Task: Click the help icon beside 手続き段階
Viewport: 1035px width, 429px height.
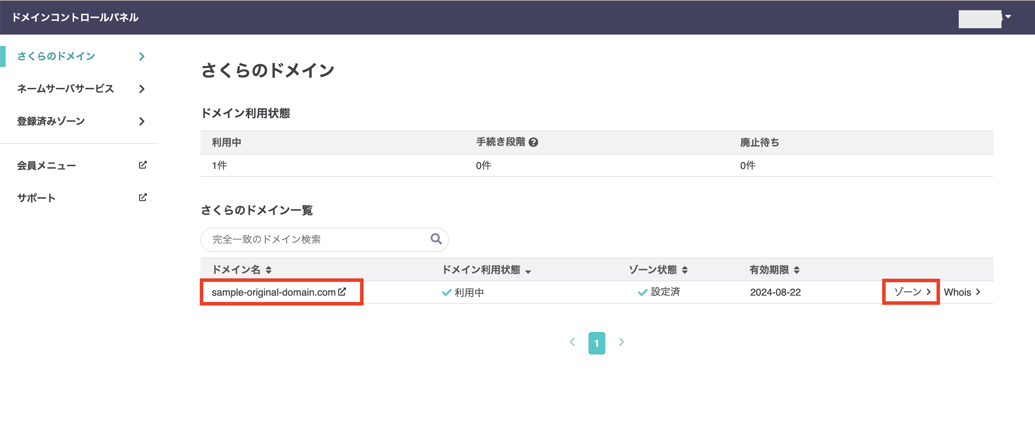Action: point(533,142)
